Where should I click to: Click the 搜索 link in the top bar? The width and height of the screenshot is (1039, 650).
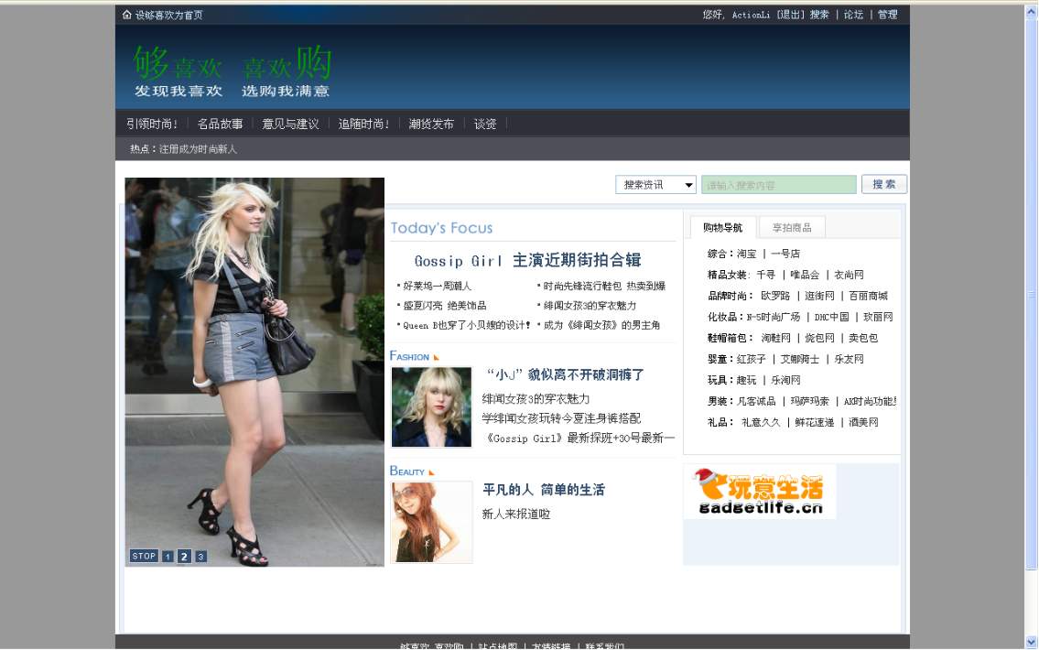pos(819,15)
